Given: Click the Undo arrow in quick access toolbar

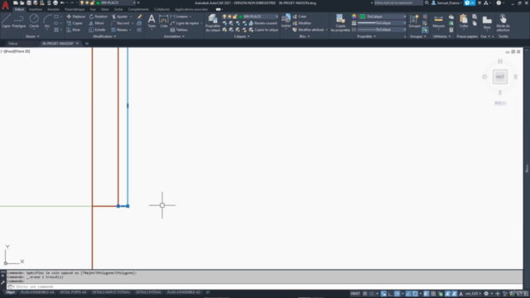Looking at the screenshot, I should 62,2.
